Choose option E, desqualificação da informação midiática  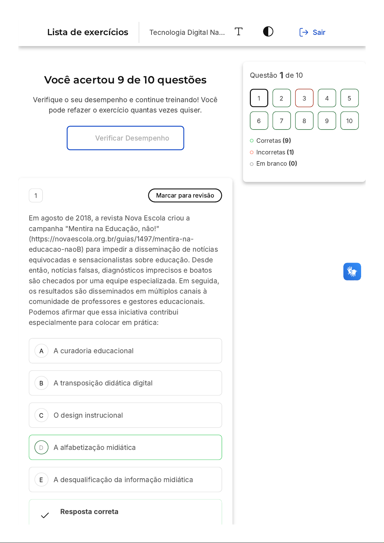(x=125, y=480)
